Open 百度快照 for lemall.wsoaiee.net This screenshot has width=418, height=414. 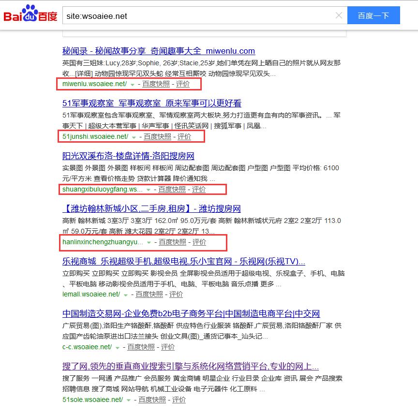tap(149, 295)
